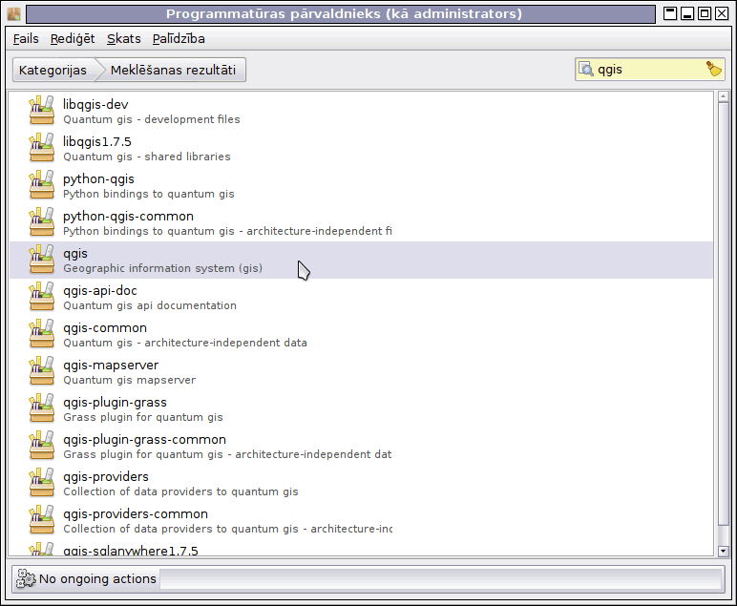Click 'Quantum gis - development files' description

tap(152, 119)
